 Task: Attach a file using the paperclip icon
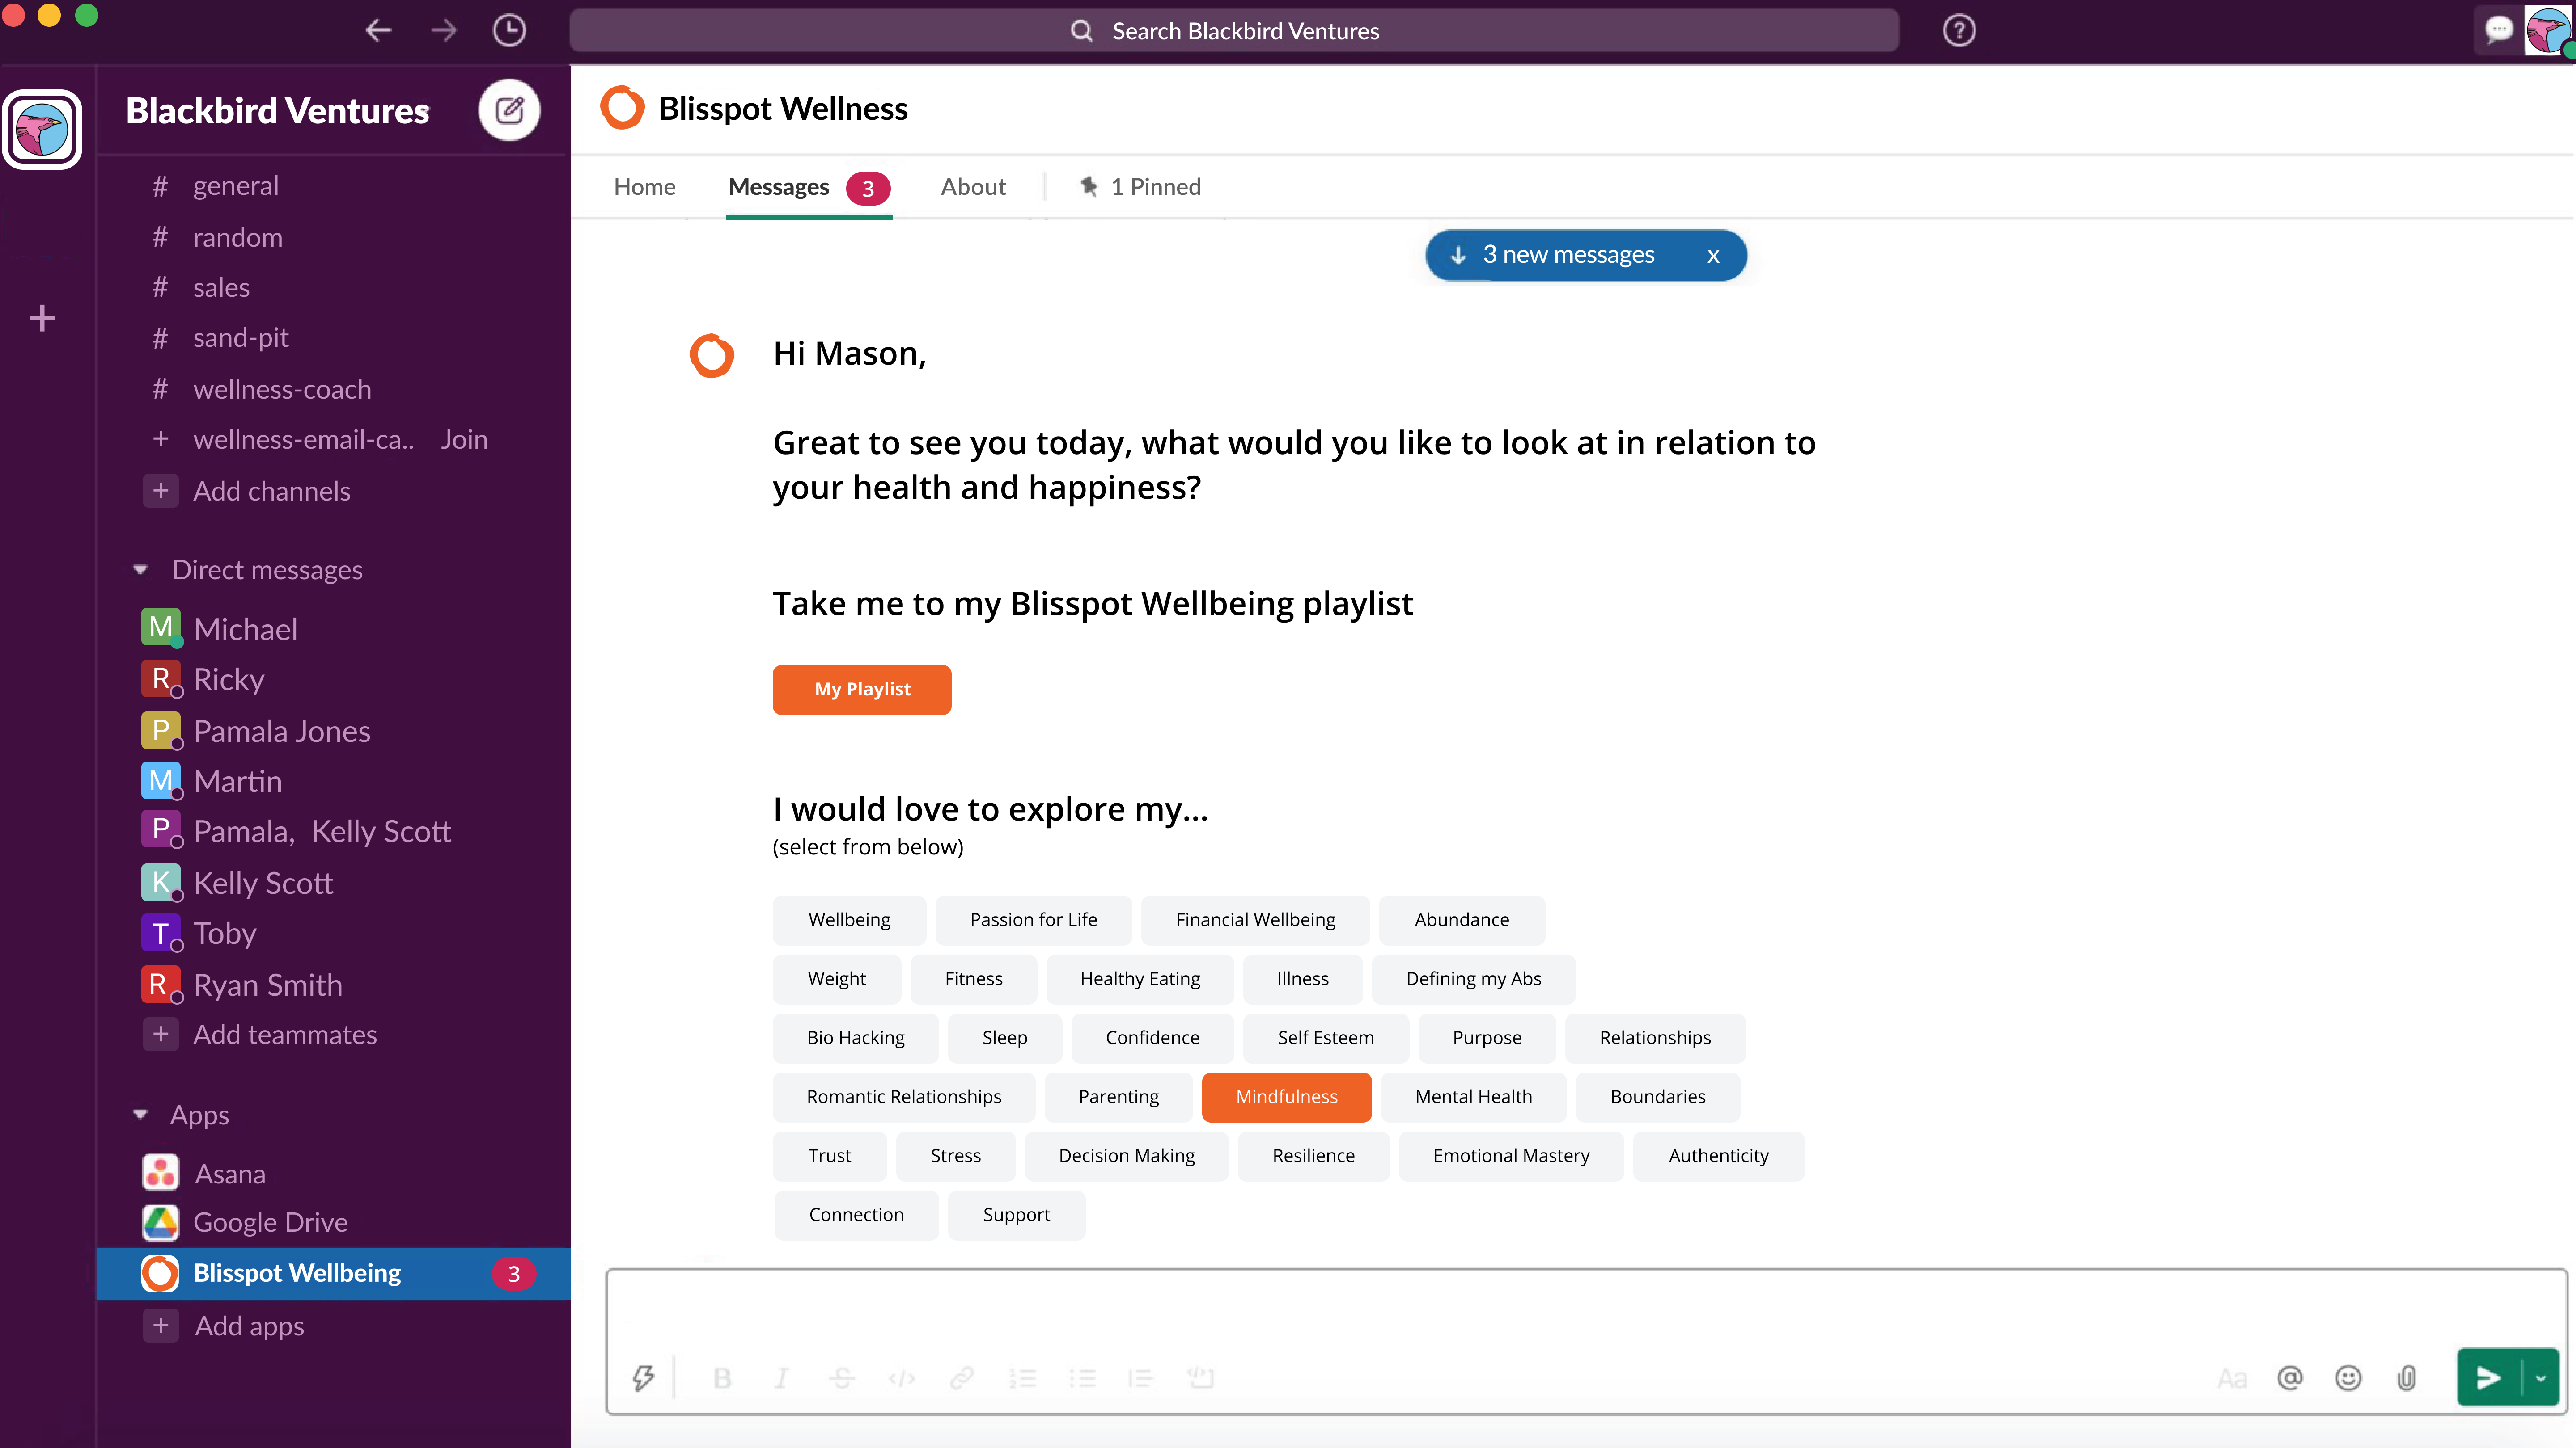(2406, 1378)
